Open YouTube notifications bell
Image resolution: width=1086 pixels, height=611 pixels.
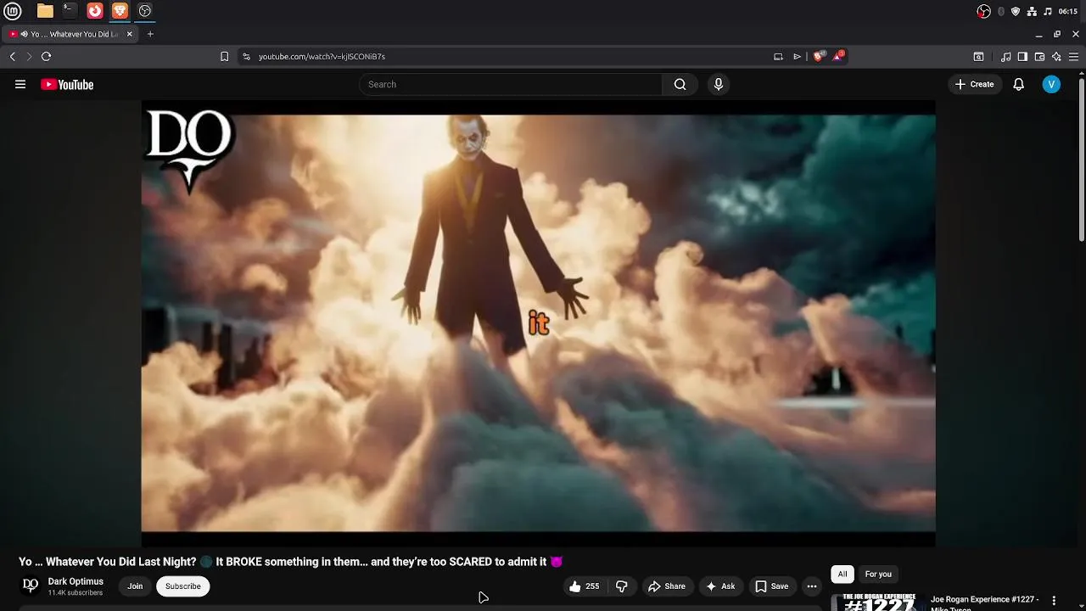click(x=1019, y=84)
